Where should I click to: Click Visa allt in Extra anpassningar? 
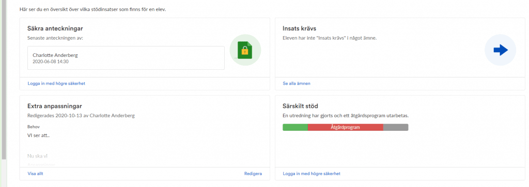[x=36, y=174]
